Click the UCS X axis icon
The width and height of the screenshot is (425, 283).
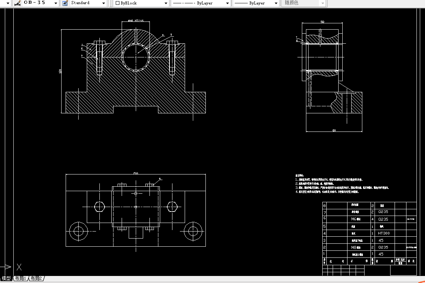(x=19, y=267)
